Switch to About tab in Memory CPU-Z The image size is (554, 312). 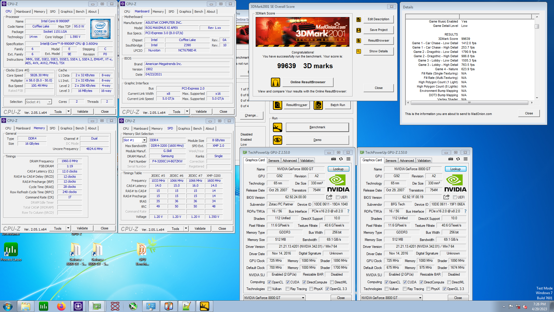92,128
